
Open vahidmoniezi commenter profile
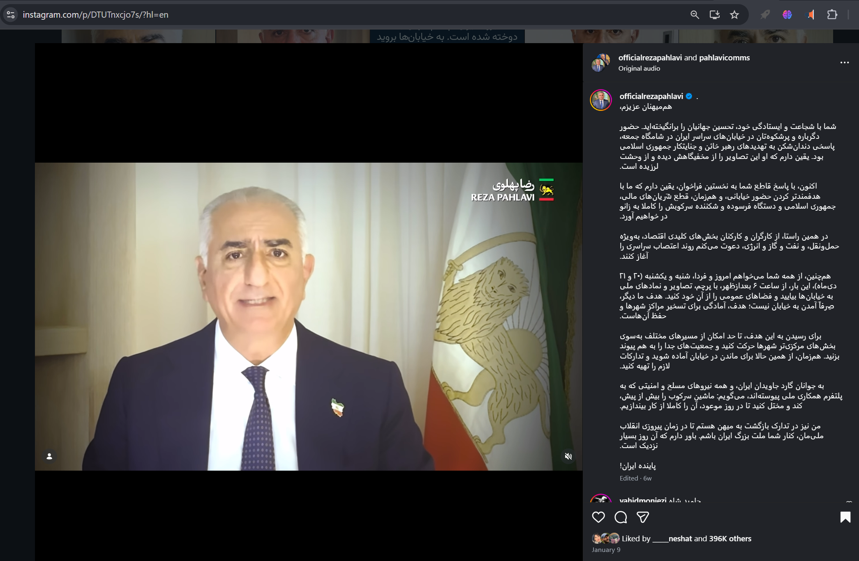click(643, 500)
